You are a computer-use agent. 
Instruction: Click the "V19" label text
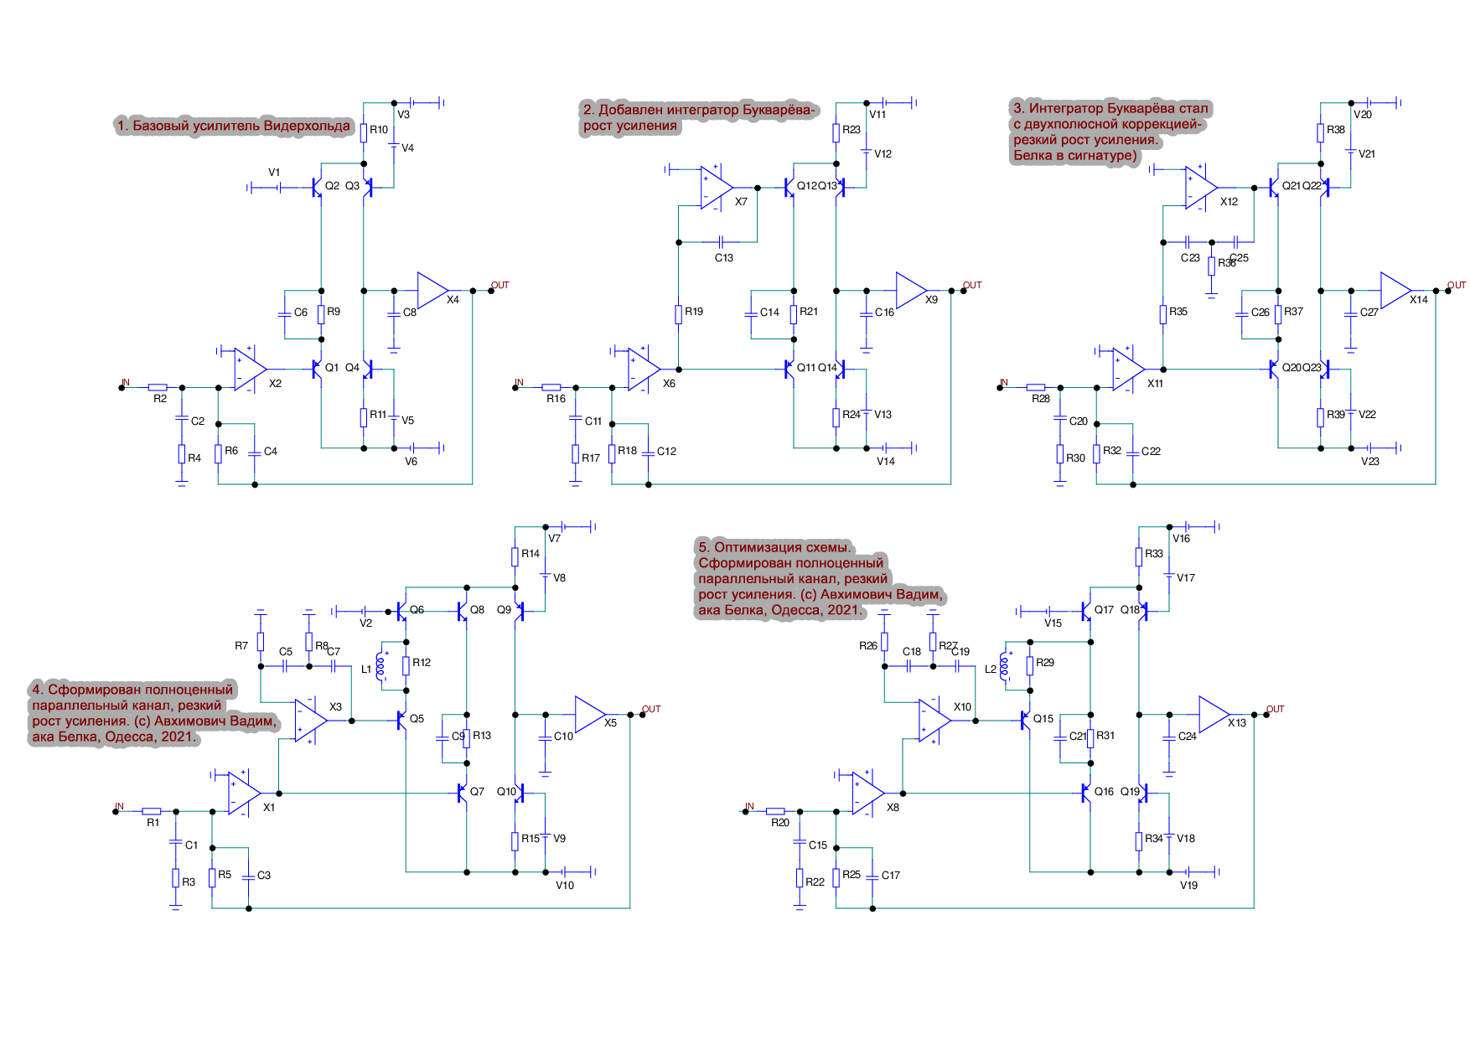point(1188,885)
